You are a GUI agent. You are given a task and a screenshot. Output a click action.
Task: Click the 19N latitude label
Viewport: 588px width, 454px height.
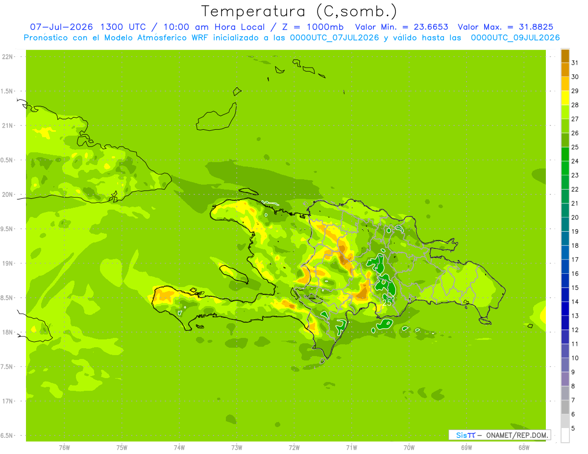coord(7,263)
